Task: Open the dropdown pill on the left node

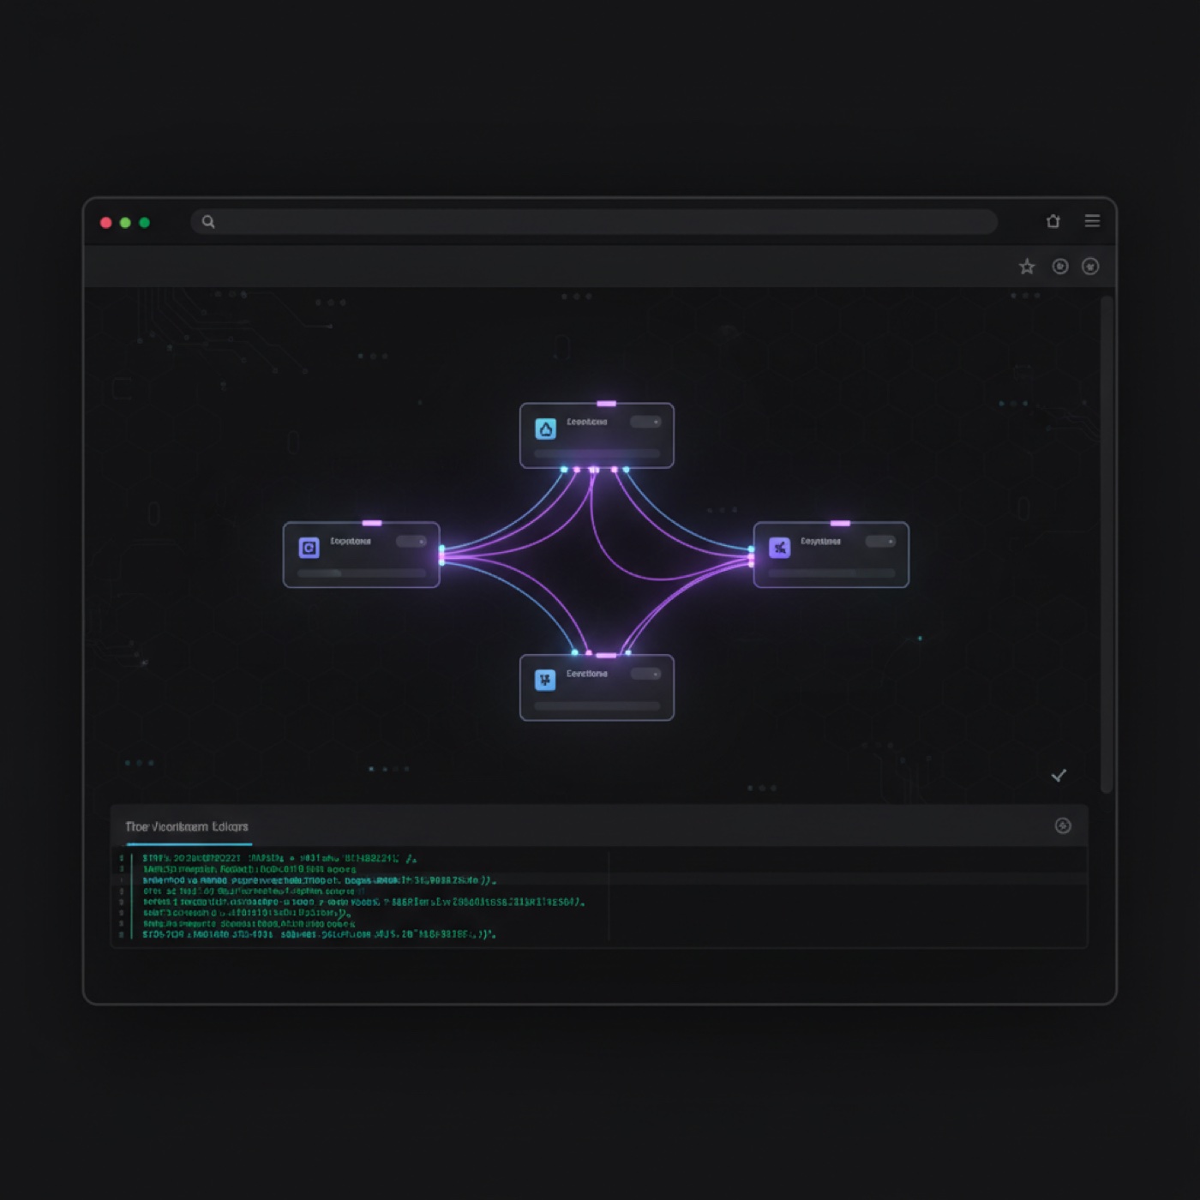Action: tap(411, 542)
